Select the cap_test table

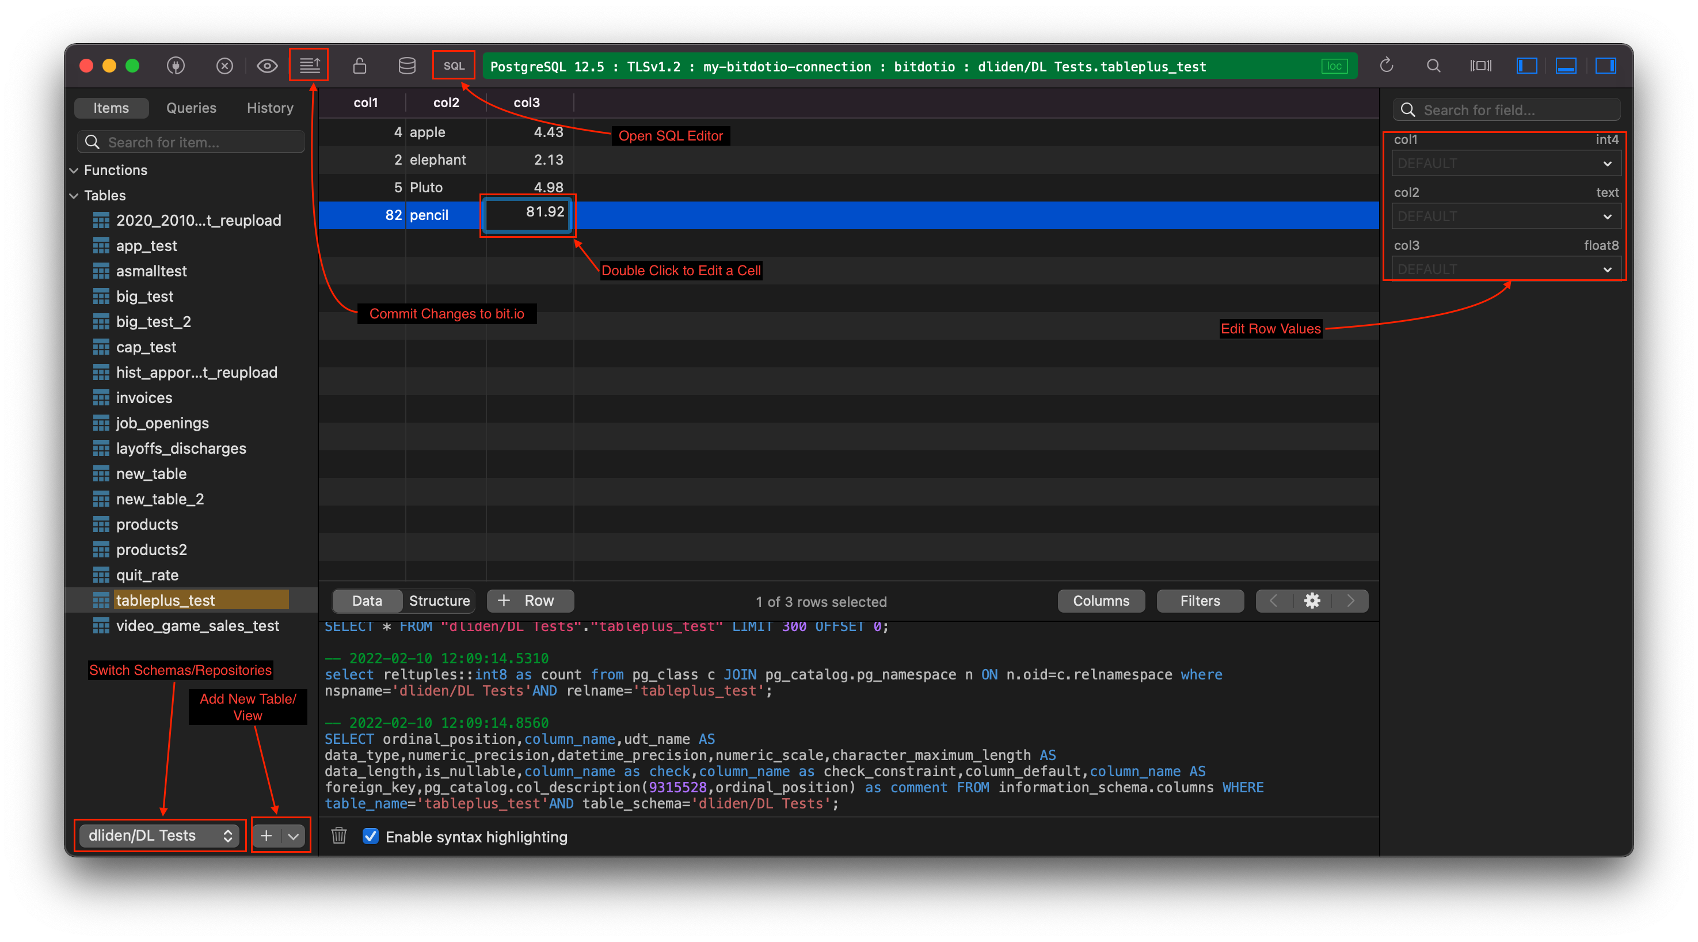[x=146, y=347]
